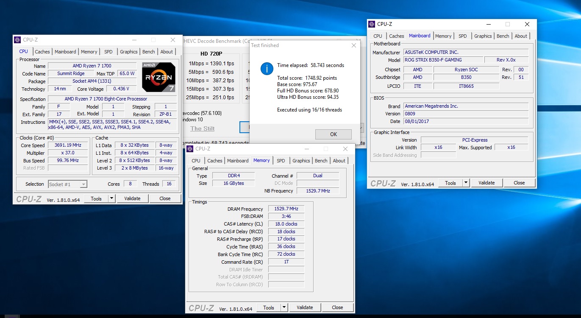Screen dimensions: 581x318
Task: Open Graphics tab in the Mainboard CPU-Z window
Action: coord(483,36)
